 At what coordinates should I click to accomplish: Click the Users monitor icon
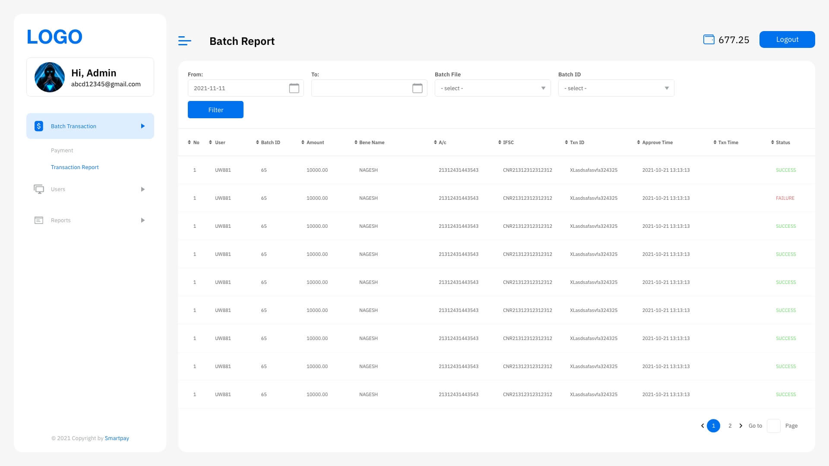[x=39, y=189]
